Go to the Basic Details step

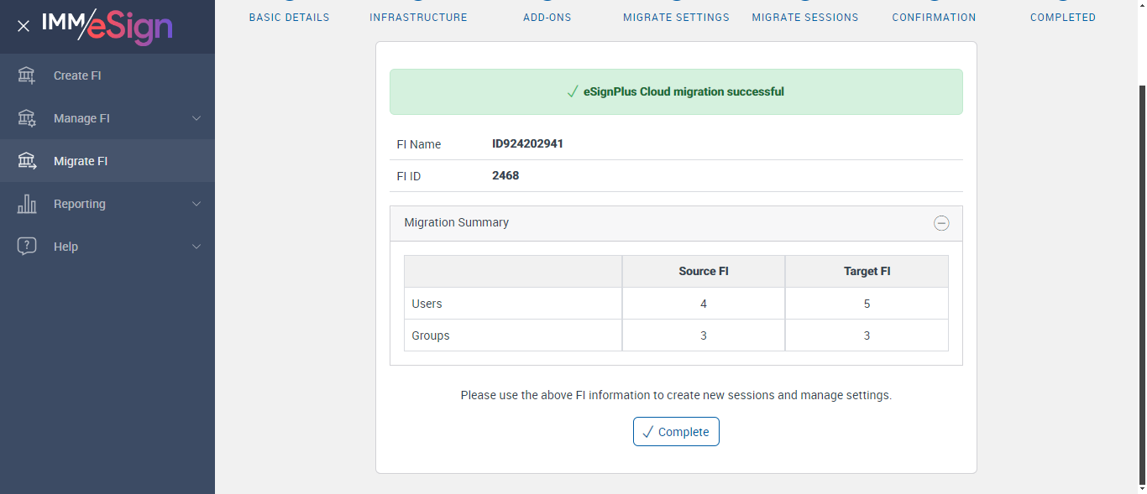pos(289,17)
